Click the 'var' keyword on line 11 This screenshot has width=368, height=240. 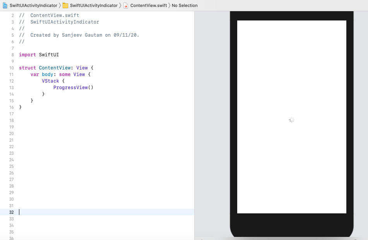click(34, 74)
